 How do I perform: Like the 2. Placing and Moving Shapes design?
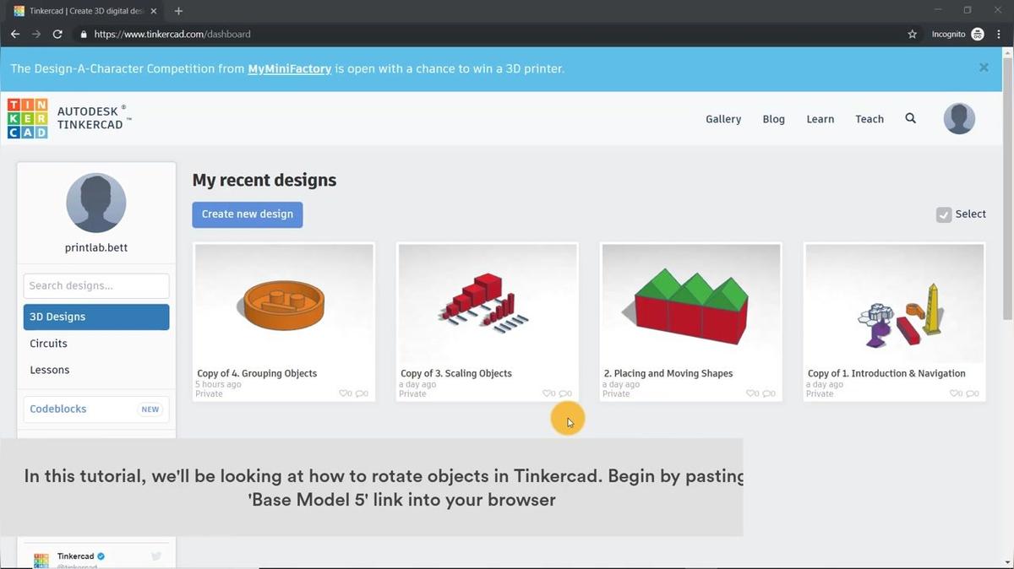[752, 393]
